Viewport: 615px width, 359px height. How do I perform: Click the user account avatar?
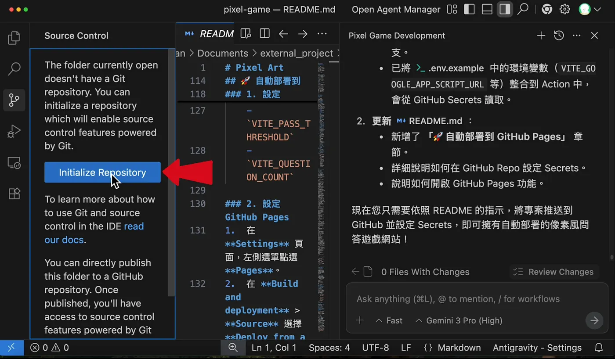pyautogui.click(x=585, y=9)
